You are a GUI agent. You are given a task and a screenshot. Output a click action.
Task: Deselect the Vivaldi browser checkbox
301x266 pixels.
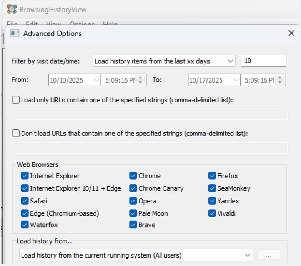[x=212, y=213]
